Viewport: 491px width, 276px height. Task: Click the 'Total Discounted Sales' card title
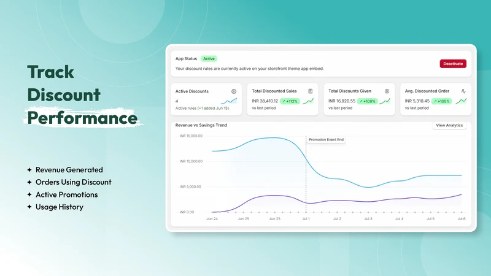(274, 91)
